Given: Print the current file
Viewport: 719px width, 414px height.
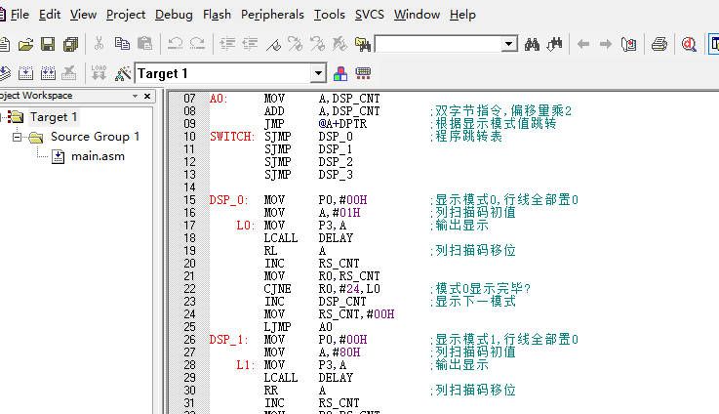Looking at the screenshot, I should coord(659,44).
